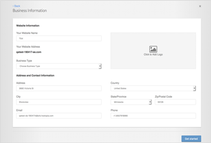
Task: Go back via the Back link
Action: pyautogui.click(x=16, y=6)
